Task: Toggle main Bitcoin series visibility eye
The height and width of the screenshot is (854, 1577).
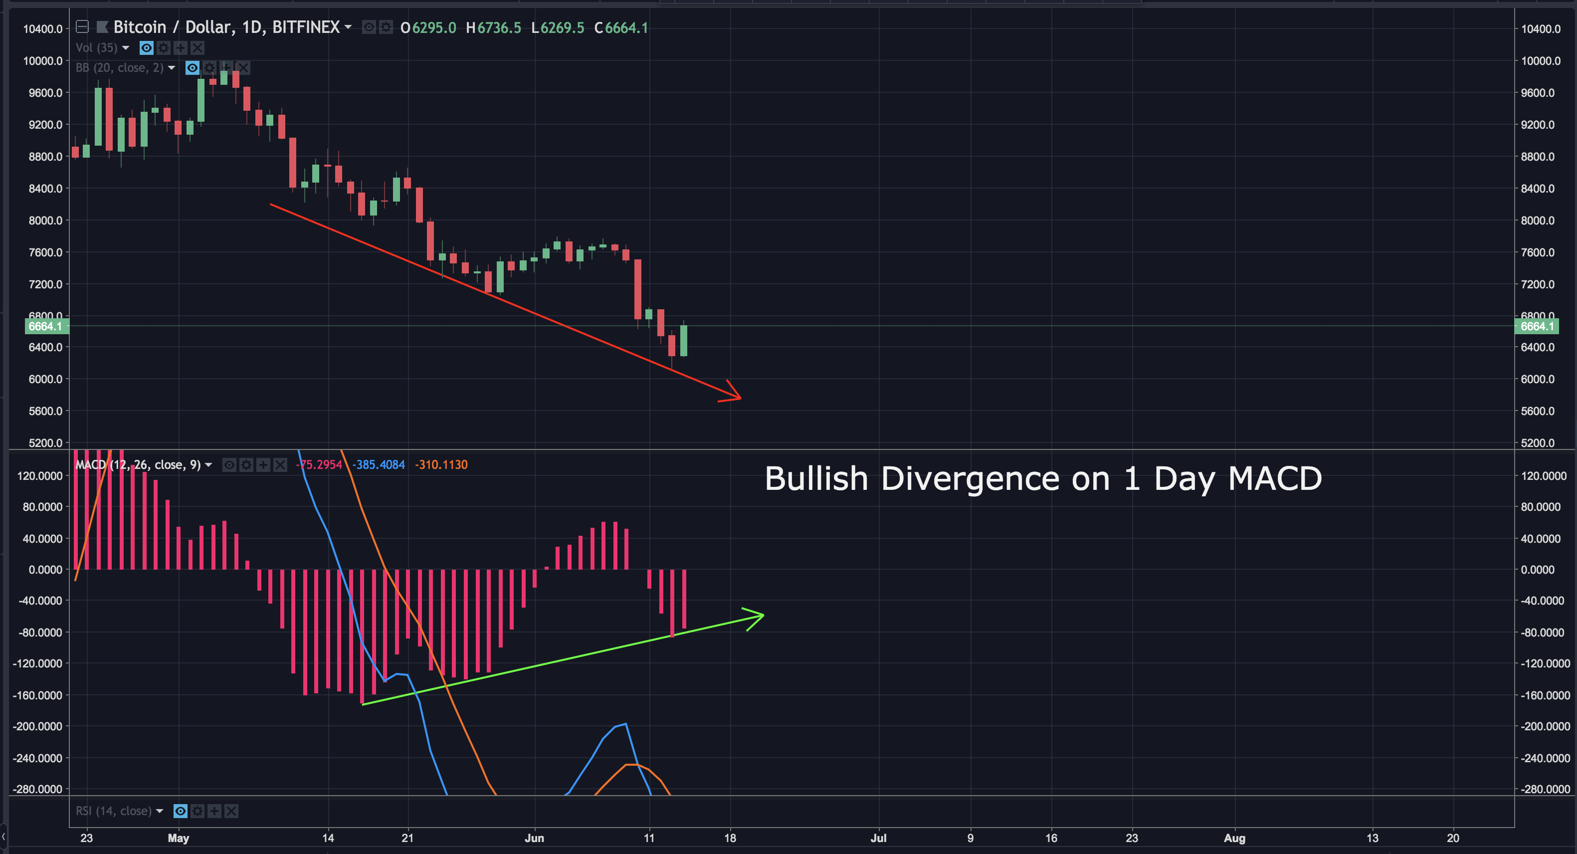Action: tap(369, 27)
